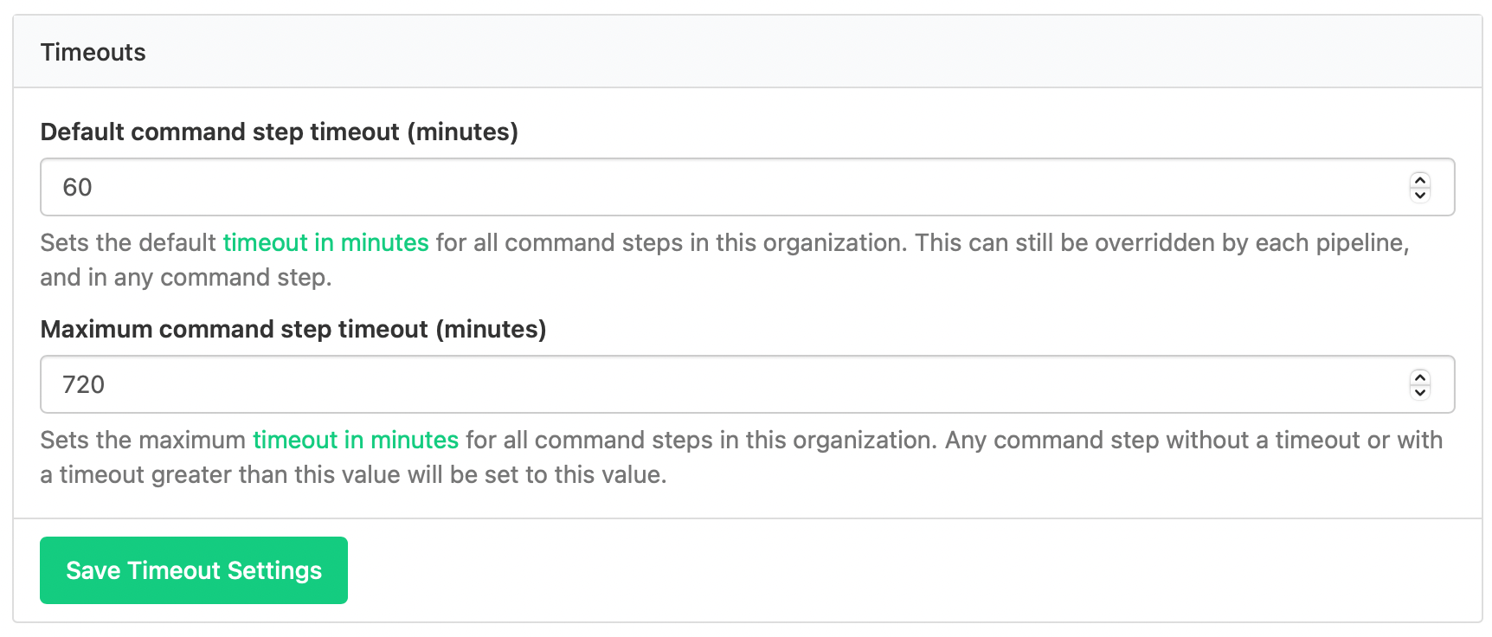The height and width of the screenshot is (637, 1492).
Task: Open "timeout in minutes" link under maximum timeout
Action: pyautogui.click(x=355, y=440)
